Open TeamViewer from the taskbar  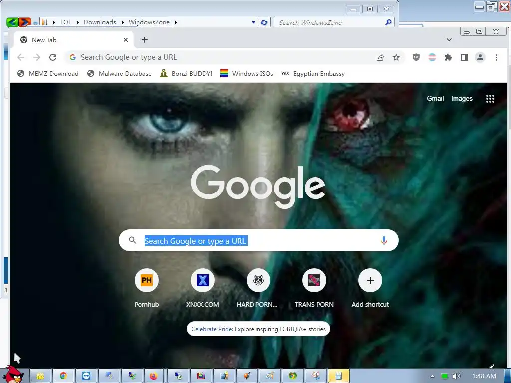(x=86, y=376)
